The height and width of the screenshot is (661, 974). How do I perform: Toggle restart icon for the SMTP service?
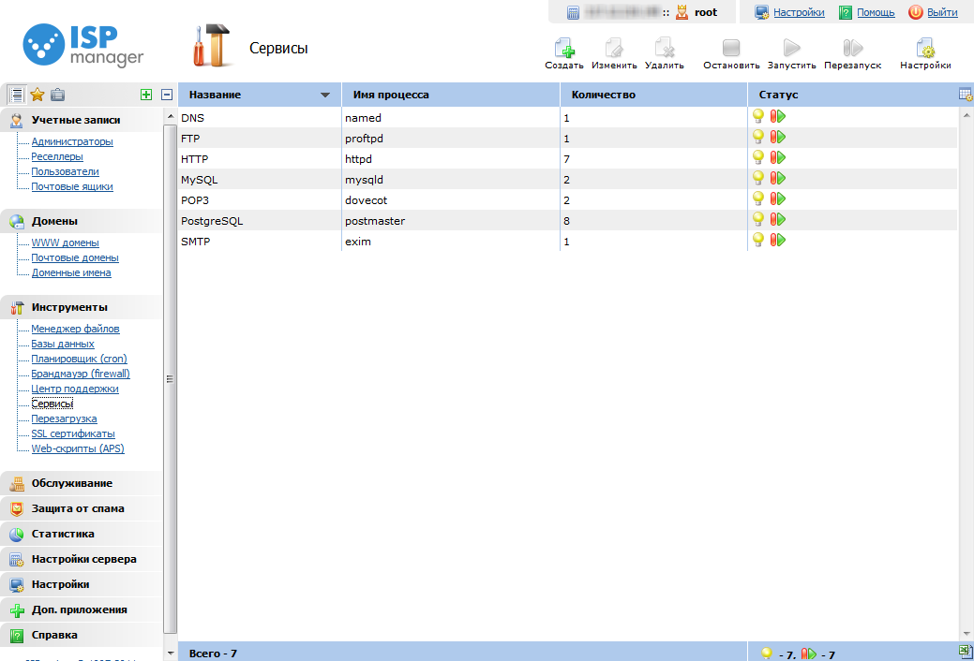(x=778, y=241)
